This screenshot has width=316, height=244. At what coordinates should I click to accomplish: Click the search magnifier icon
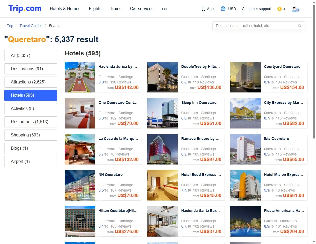pyautogui.click(x=300, y=26)
